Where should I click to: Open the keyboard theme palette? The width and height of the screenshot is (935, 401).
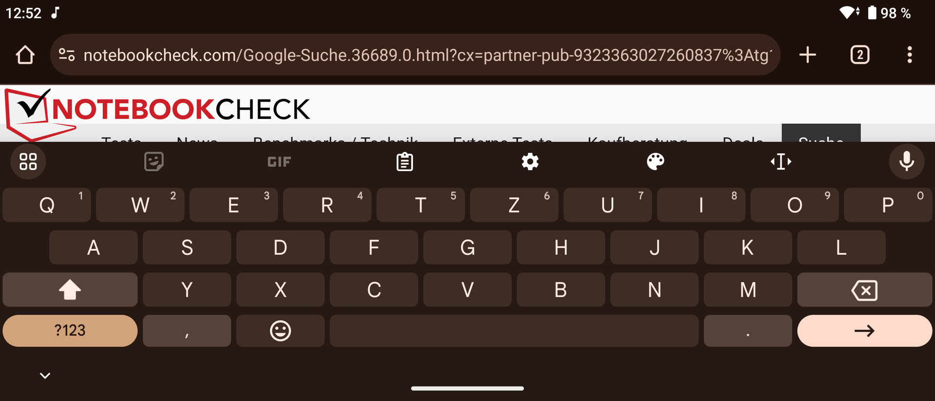click(655, 162)
